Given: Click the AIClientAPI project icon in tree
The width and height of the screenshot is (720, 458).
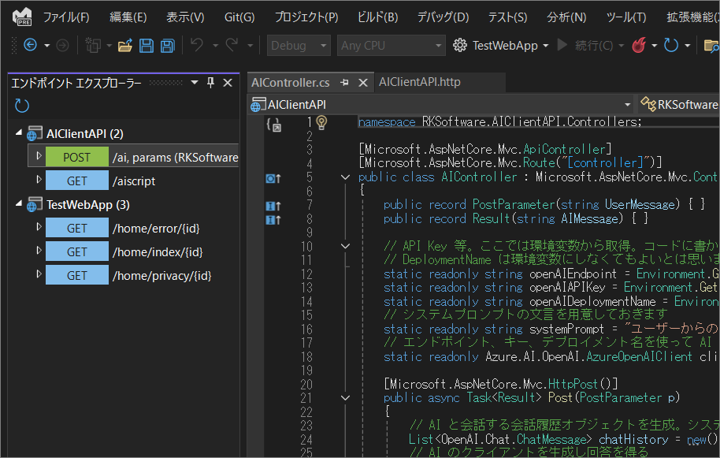Looking at the screenshot, I should pos(35,134).
